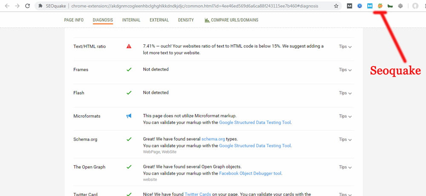Click the extension puzzle icon in address bar

(x=40, y=6)
